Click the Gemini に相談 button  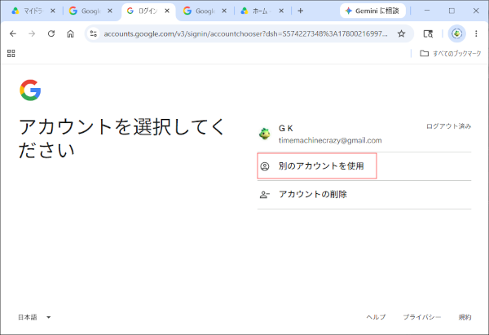[x=372, y=11]
